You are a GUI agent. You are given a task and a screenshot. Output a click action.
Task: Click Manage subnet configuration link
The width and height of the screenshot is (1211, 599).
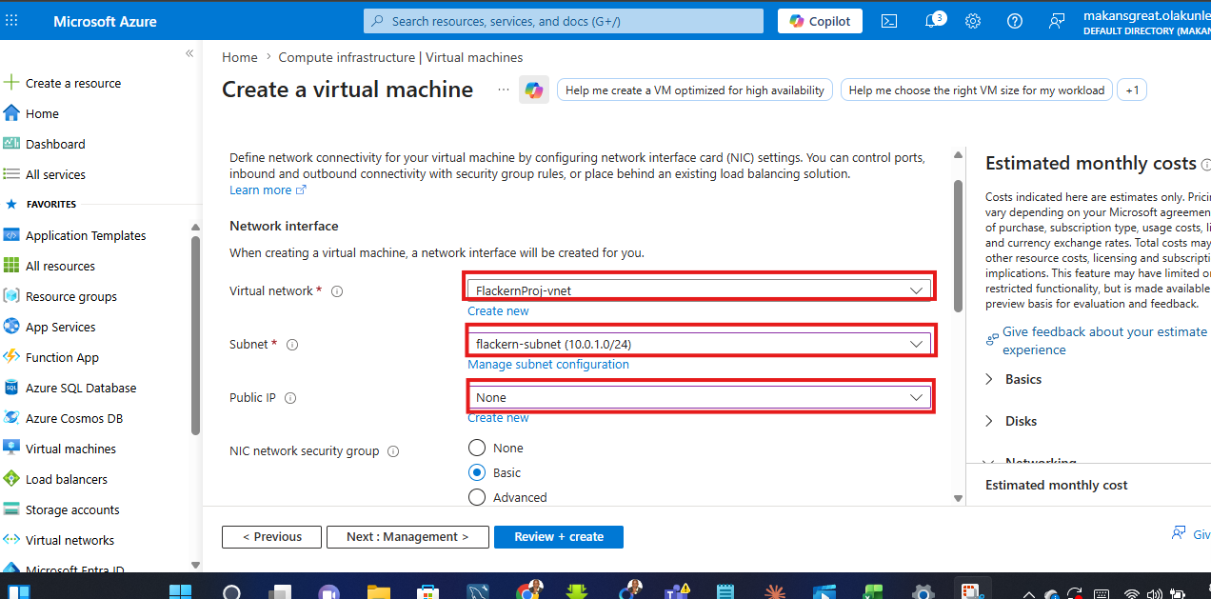point(548,365)
